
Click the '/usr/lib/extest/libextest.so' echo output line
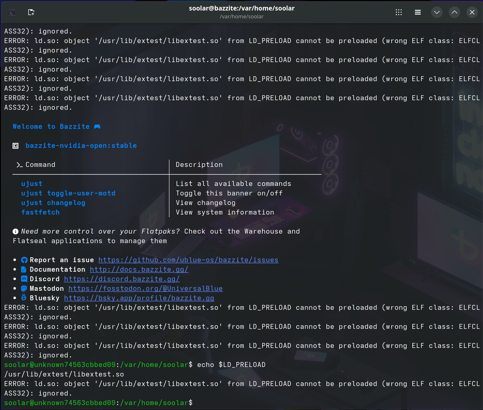(64, 375)
